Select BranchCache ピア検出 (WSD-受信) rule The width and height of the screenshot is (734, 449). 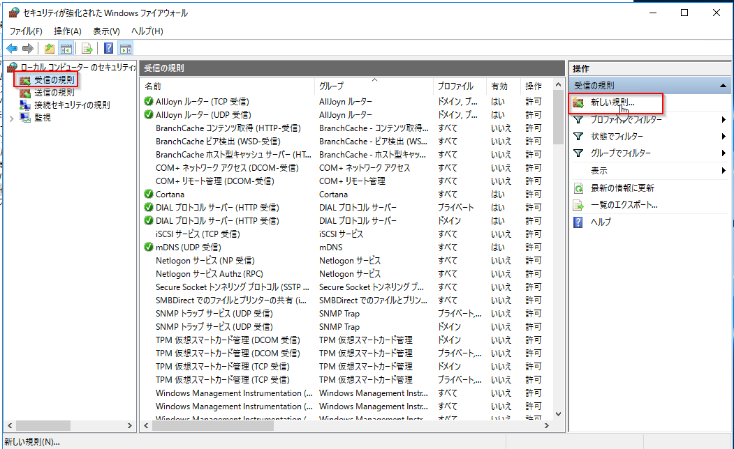[x=346, y=141]
